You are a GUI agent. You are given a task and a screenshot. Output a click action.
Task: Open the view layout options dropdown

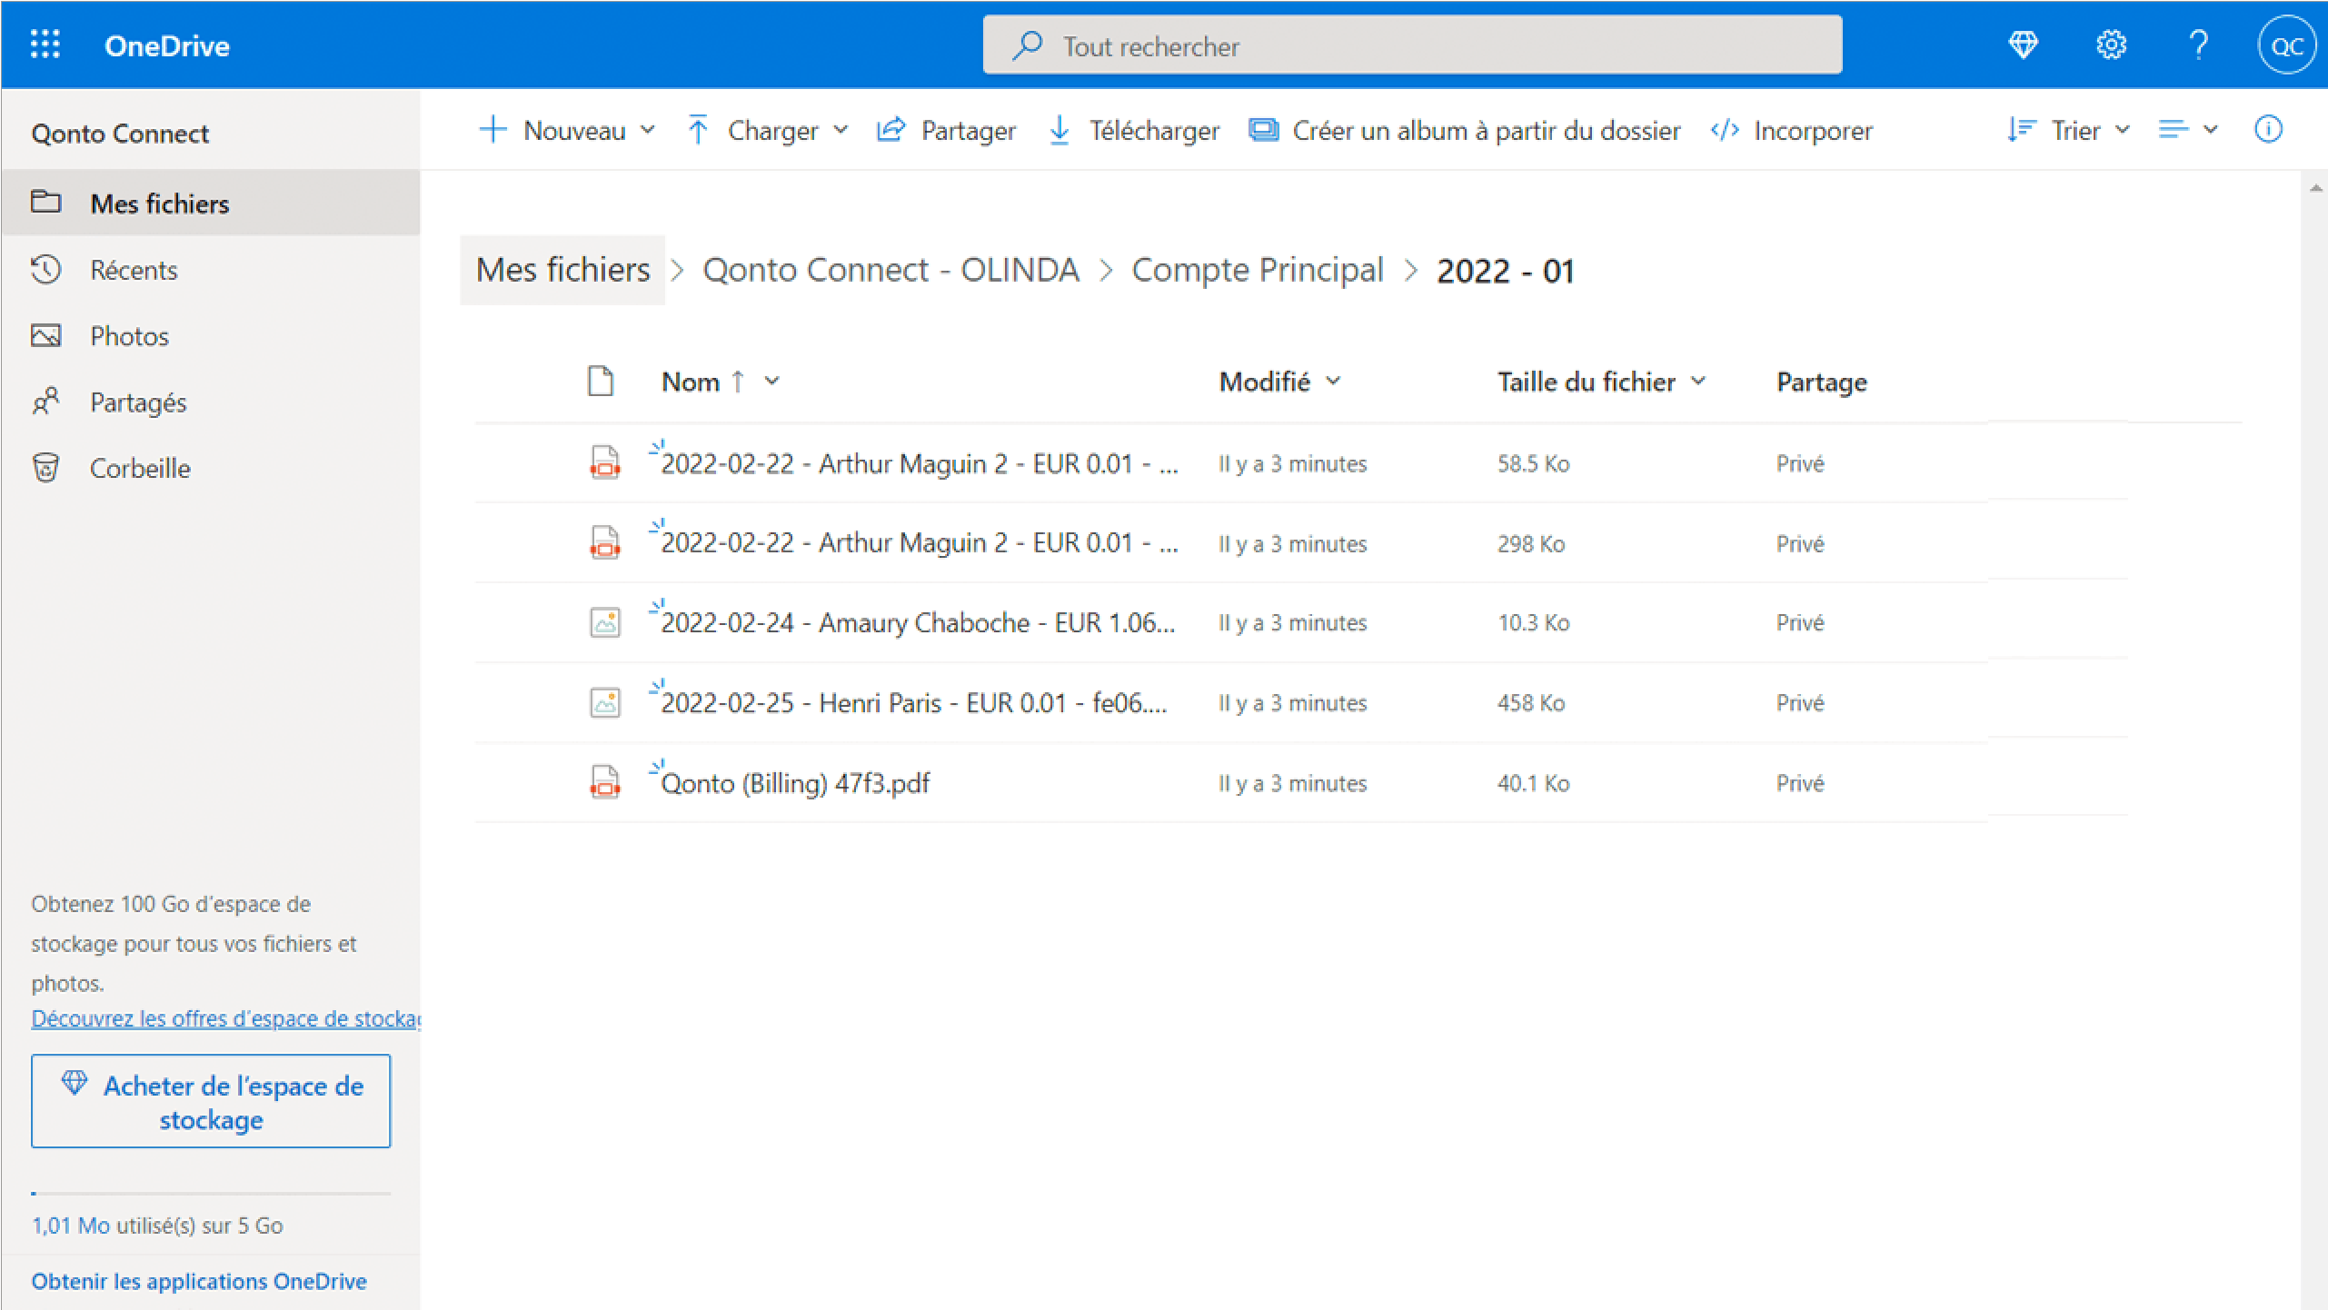(2188, 130)
